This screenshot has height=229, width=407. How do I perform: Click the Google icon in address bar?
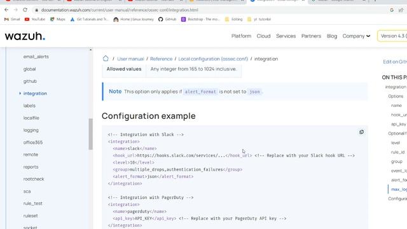[392, 10]
